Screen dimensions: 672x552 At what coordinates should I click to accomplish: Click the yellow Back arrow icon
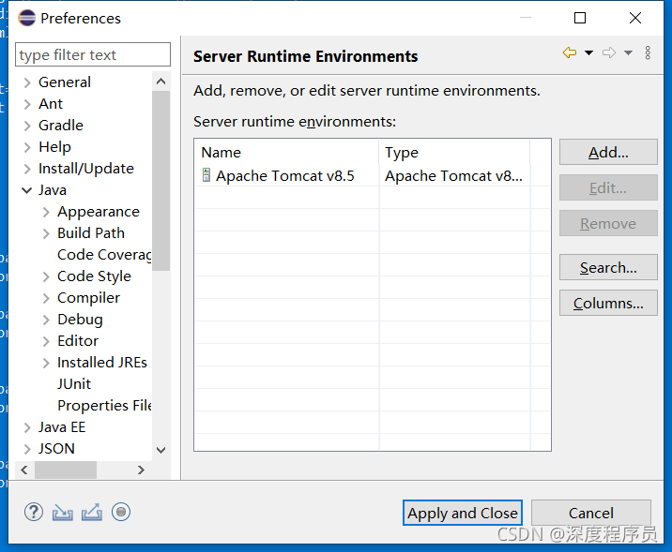(570, 52)
